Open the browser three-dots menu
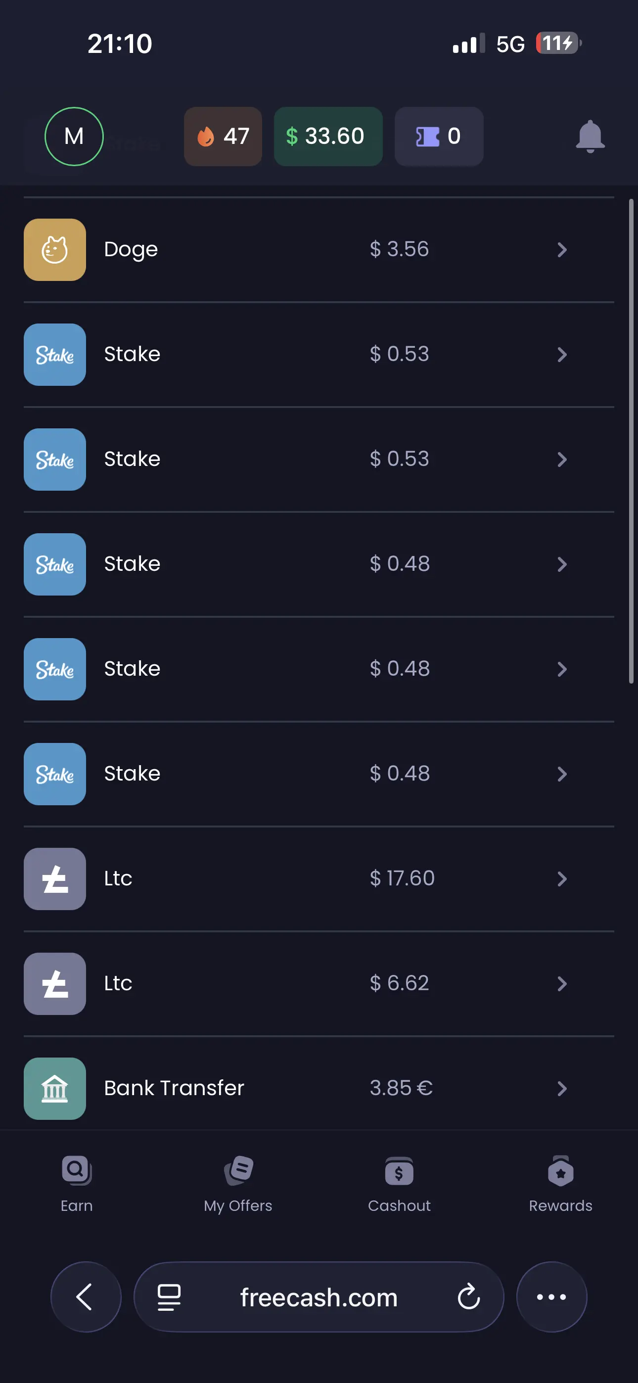This screenshot has height=1383, width=638. tap(551, 1296)
